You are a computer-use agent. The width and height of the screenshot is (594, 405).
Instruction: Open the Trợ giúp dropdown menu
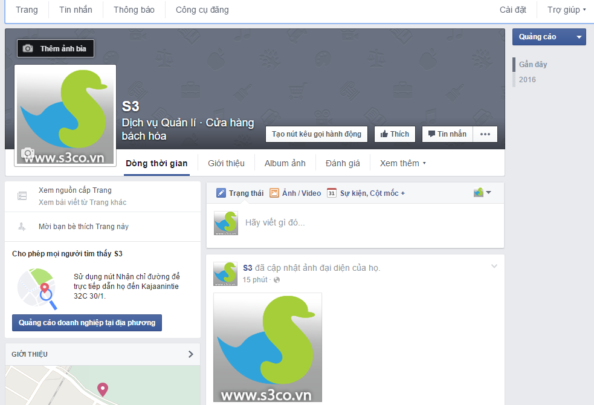566,10
